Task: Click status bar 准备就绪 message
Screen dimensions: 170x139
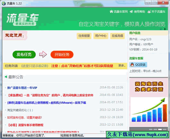Action: click(x=24, y=135)
